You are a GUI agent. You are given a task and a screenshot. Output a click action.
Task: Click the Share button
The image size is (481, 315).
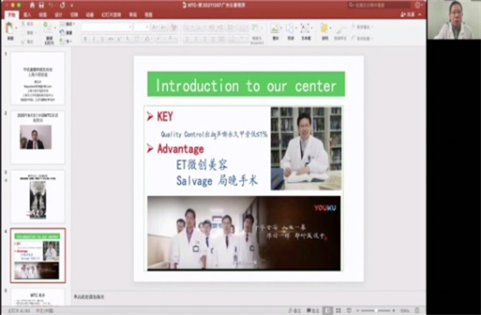pos(408,14)
